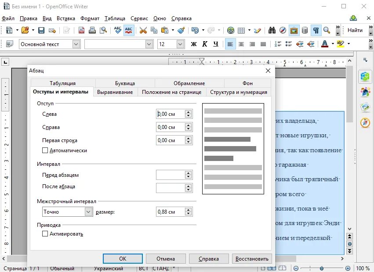
Task: Run spelling and grammar check icon
Action: pyautogui.click(x=118, y=30)
